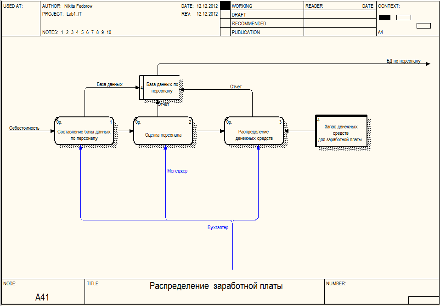
Task: Select the 'Оценка персонала' activity box
Action: [163, 131]
